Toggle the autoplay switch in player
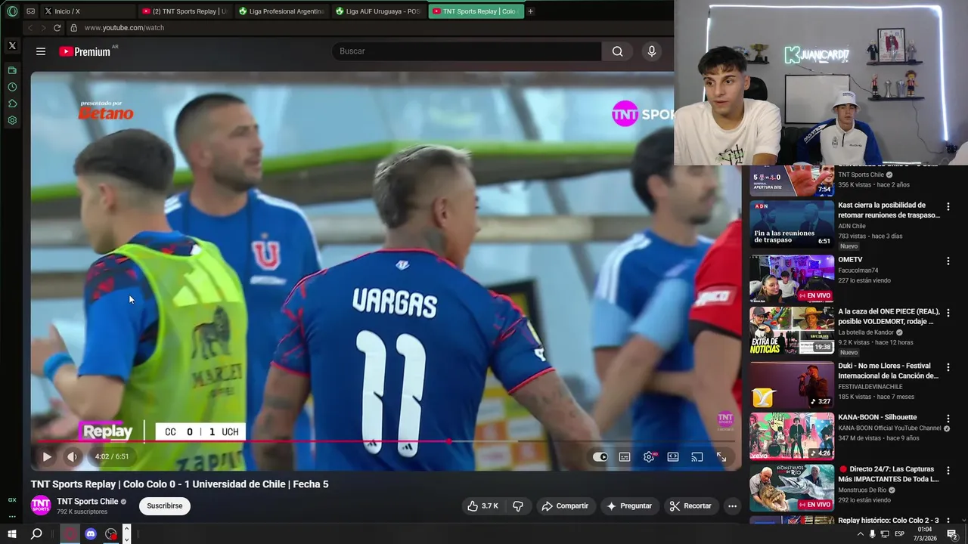 coord(600,457)
